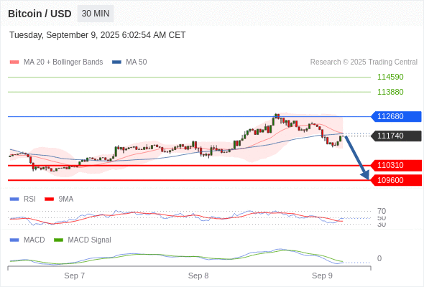
Task: Click the 109600 red support price tag
Action: click(396, 180)
